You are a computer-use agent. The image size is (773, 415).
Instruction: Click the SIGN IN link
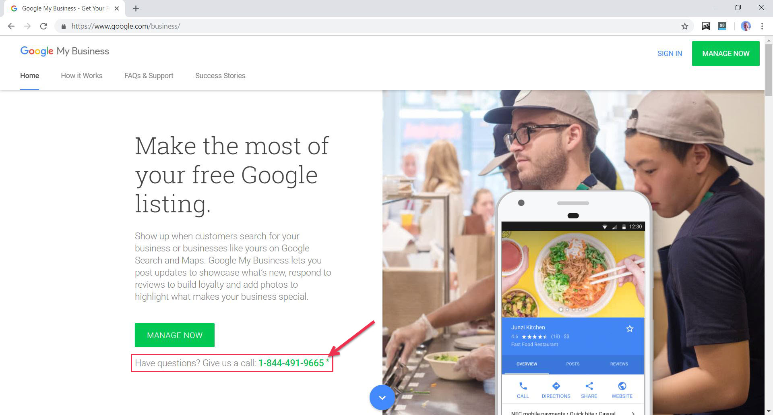click(x=670, y=54)
